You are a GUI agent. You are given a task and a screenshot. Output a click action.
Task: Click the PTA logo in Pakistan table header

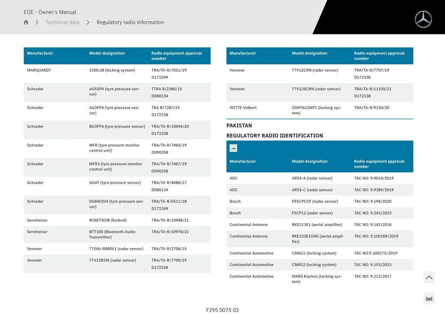(x=233, y=148)
